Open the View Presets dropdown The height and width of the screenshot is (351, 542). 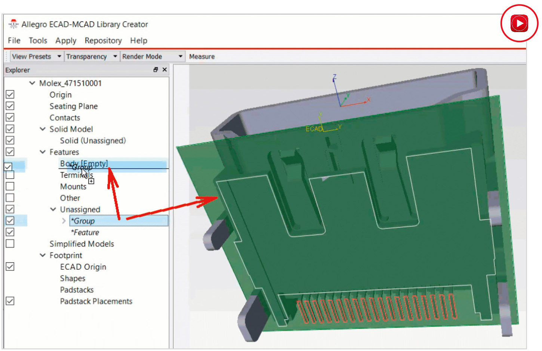pos(36,56)
